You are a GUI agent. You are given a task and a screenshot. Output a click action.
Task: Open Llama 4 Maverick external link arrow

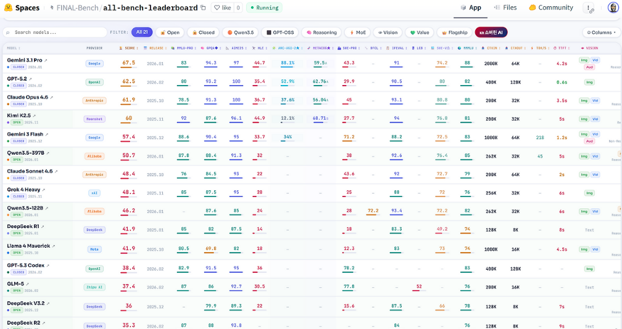click(x=54, y=246)
